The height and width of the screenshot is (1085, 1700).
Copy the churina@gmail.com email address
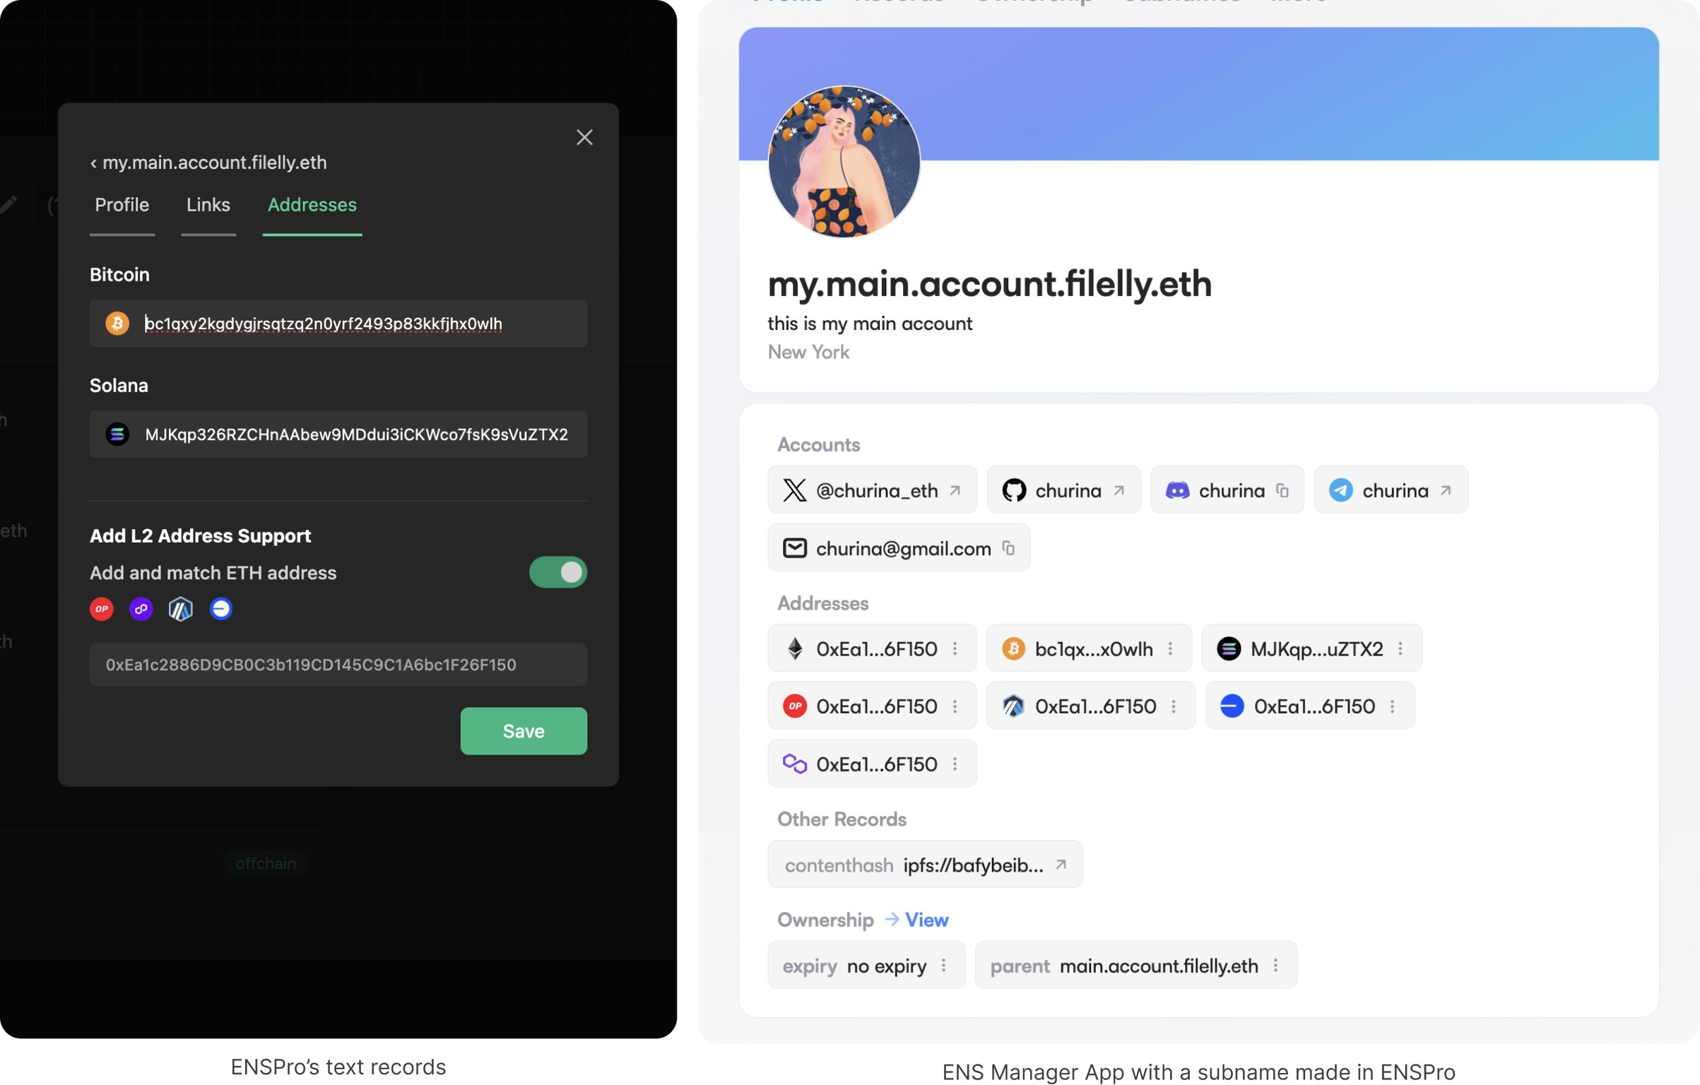coord(1008,548)
